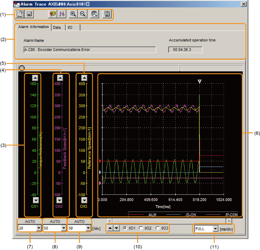Open the CH2 per-division scale dropdown
Viewport: 260px width, 250px height.
[x=63, y=228]
